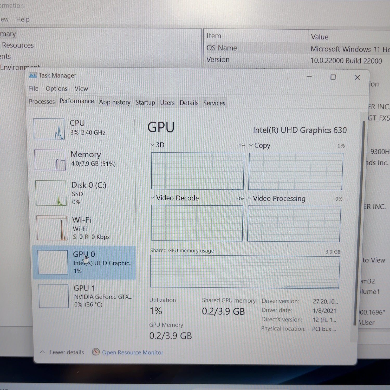Select OS Name row in System Information
The height and width of the screenshot is (390, 390).
[x=296, y=48]
